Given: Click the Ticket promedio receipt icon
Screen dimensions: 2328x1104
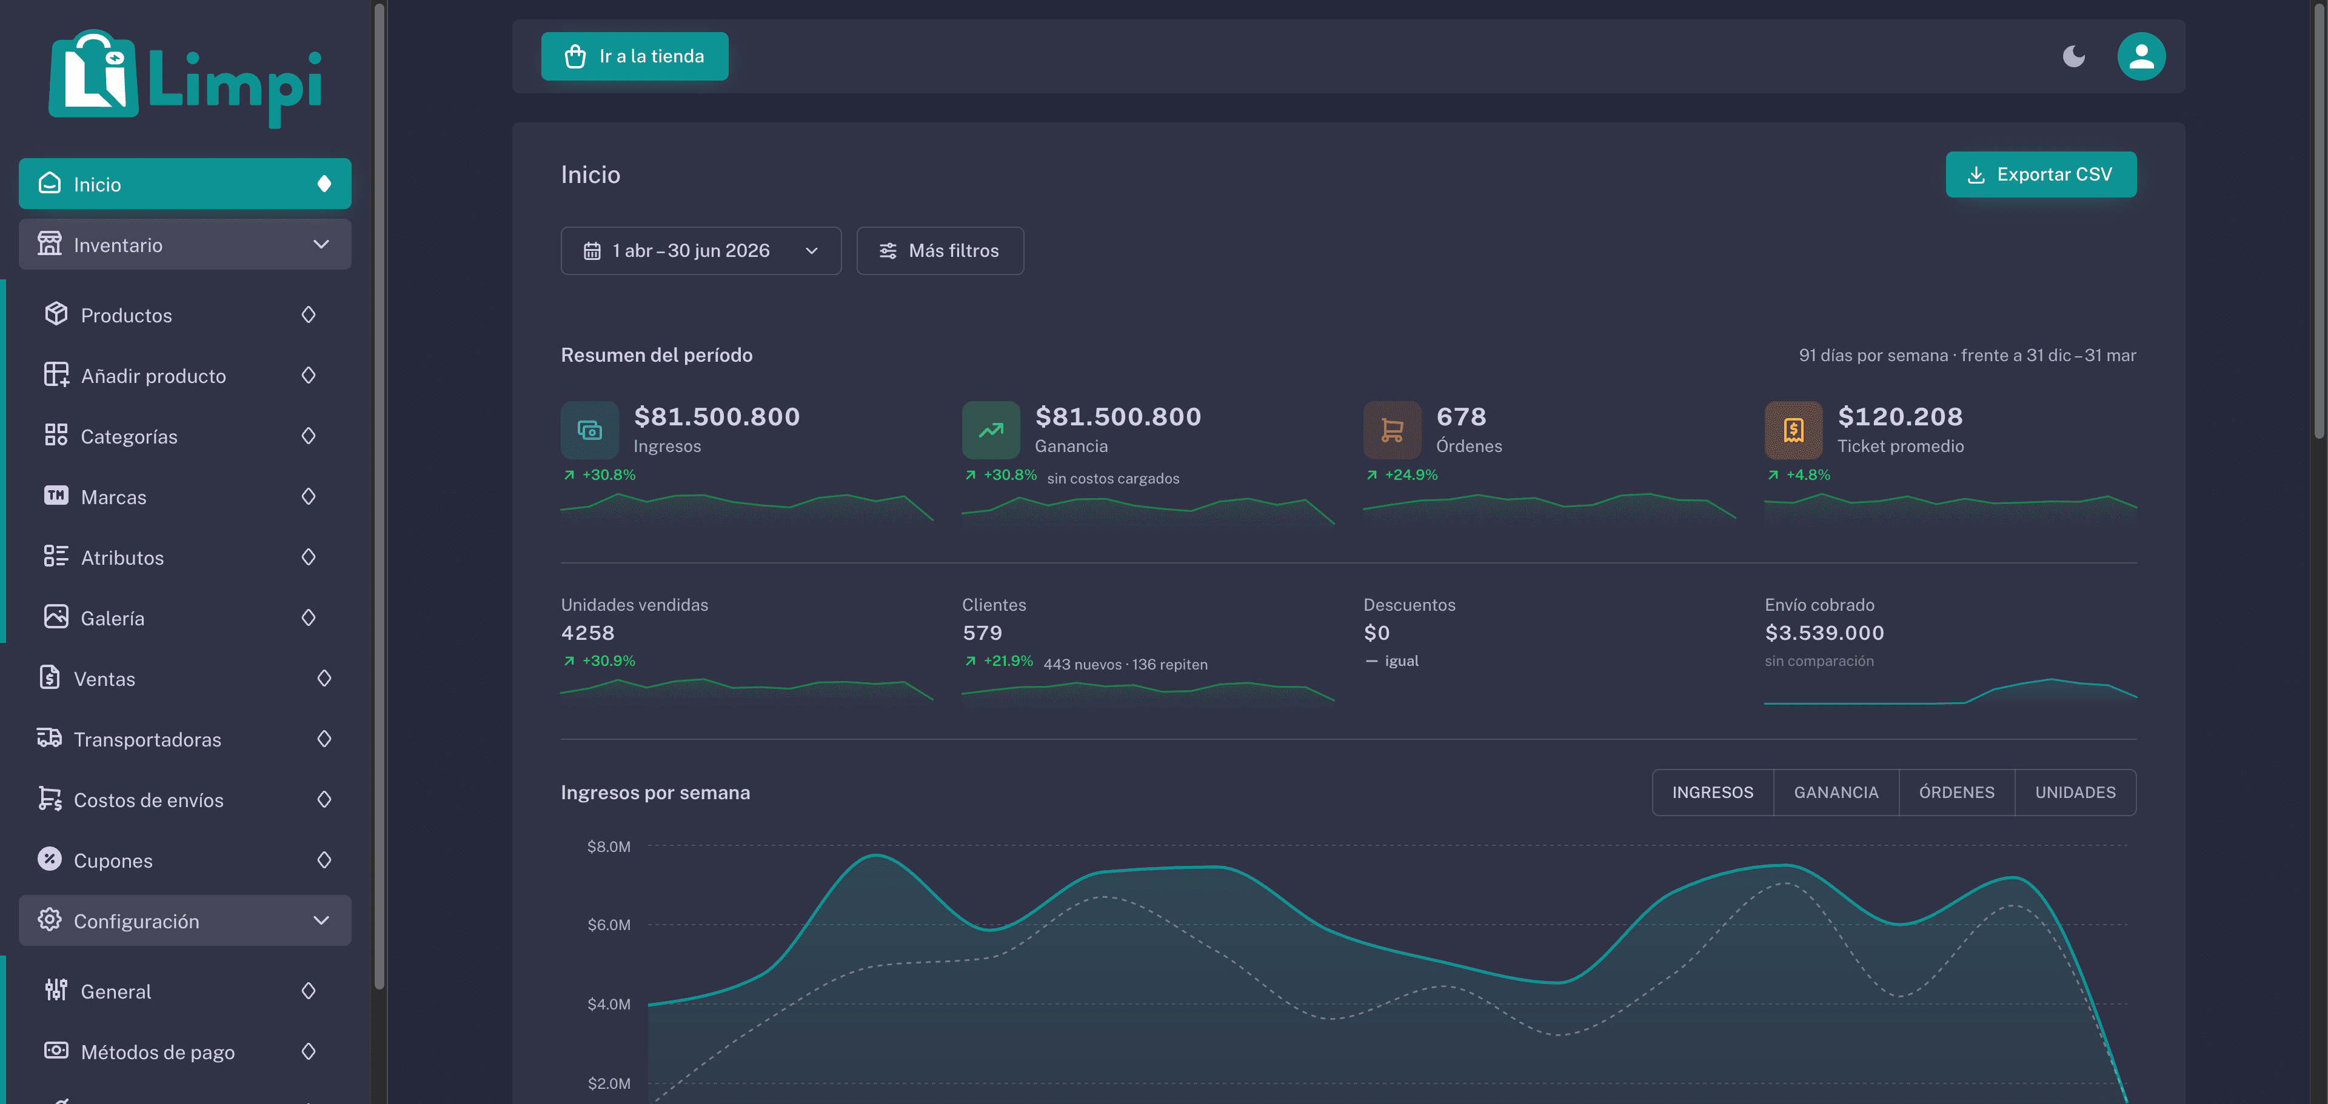Looking at the screenshot, I should (x=1793, y=430).
